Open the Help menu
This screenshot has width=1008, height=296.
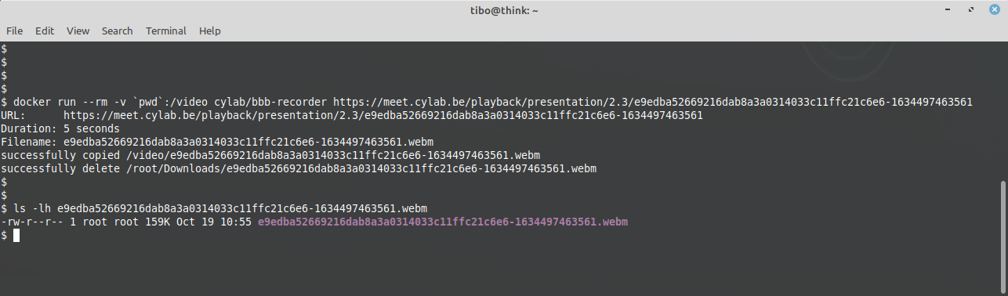point(210,31)
